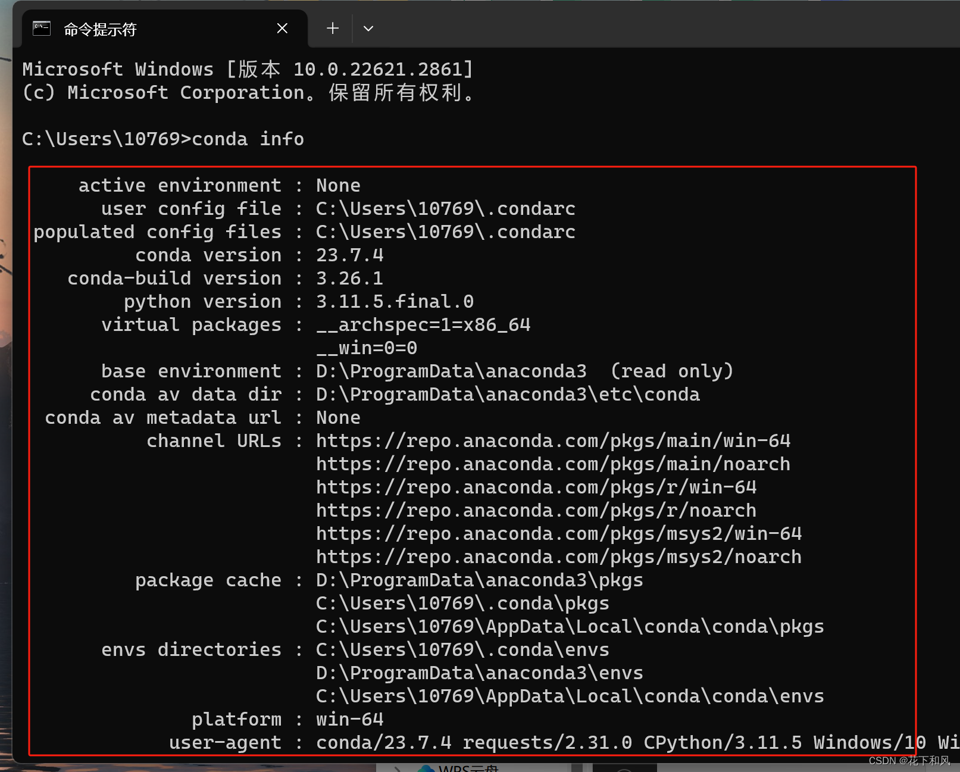Open the pkgs/msys2/noarch channel URL
This screenshot has width=960, height=772.
click(558, 557)
